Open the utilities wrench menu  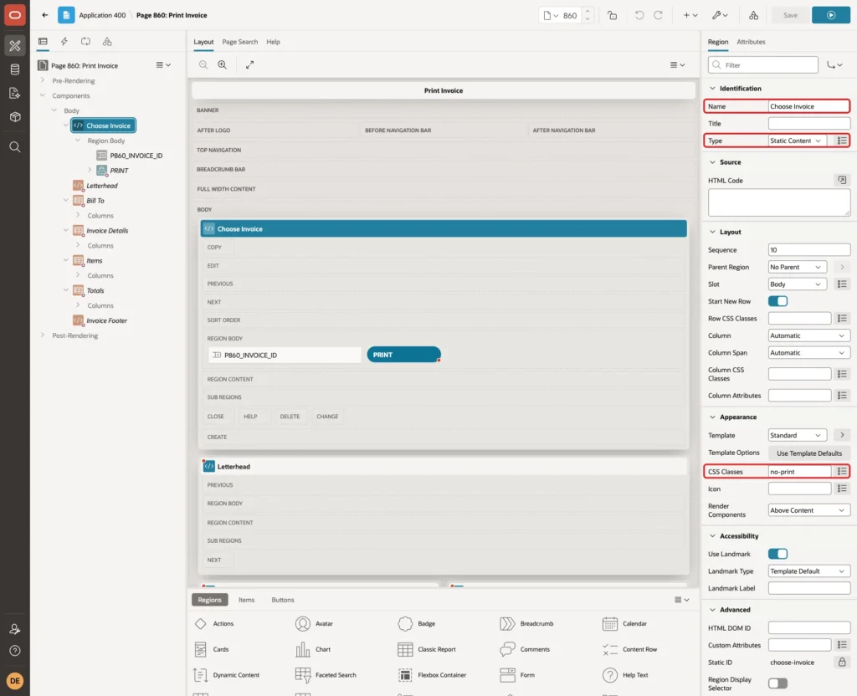pos(719,15)
